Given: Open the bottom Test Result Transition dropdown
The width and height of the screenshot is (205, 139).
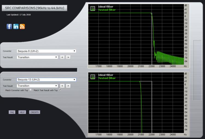Looking at the screenshot, I should [x=37, y=86].
